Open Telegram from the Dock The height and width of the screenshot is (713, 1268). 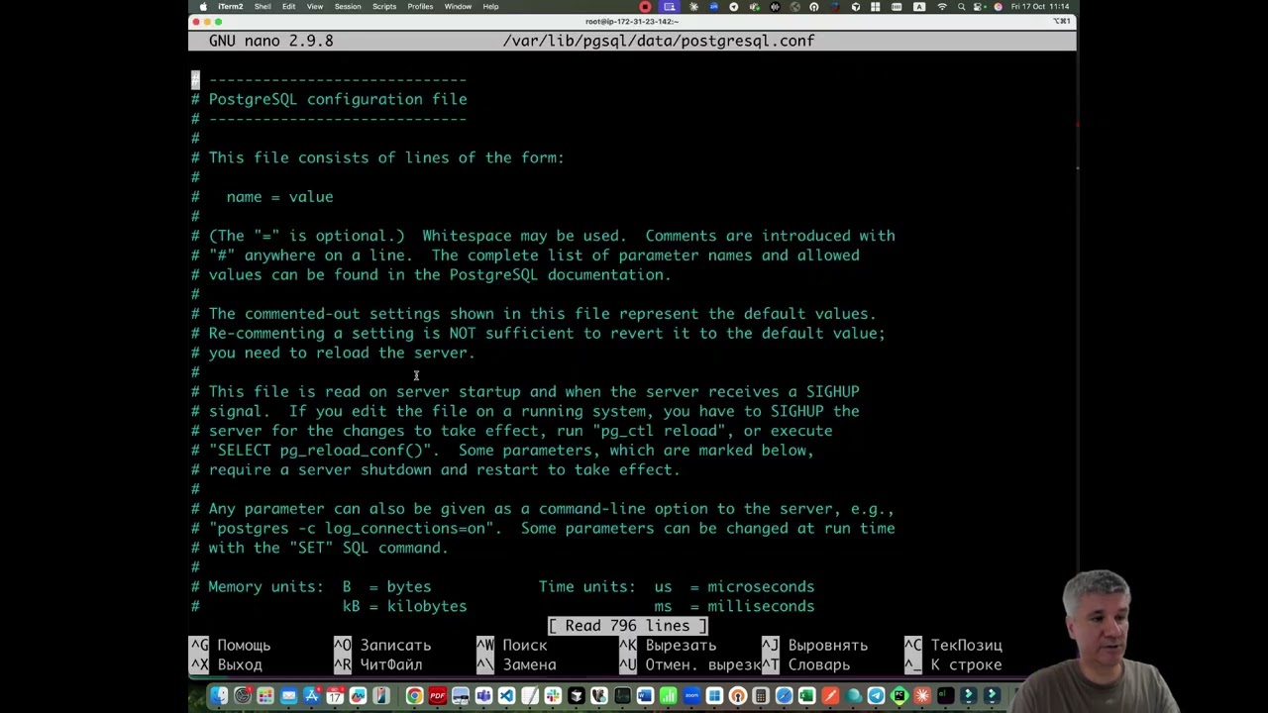point(876,695)
